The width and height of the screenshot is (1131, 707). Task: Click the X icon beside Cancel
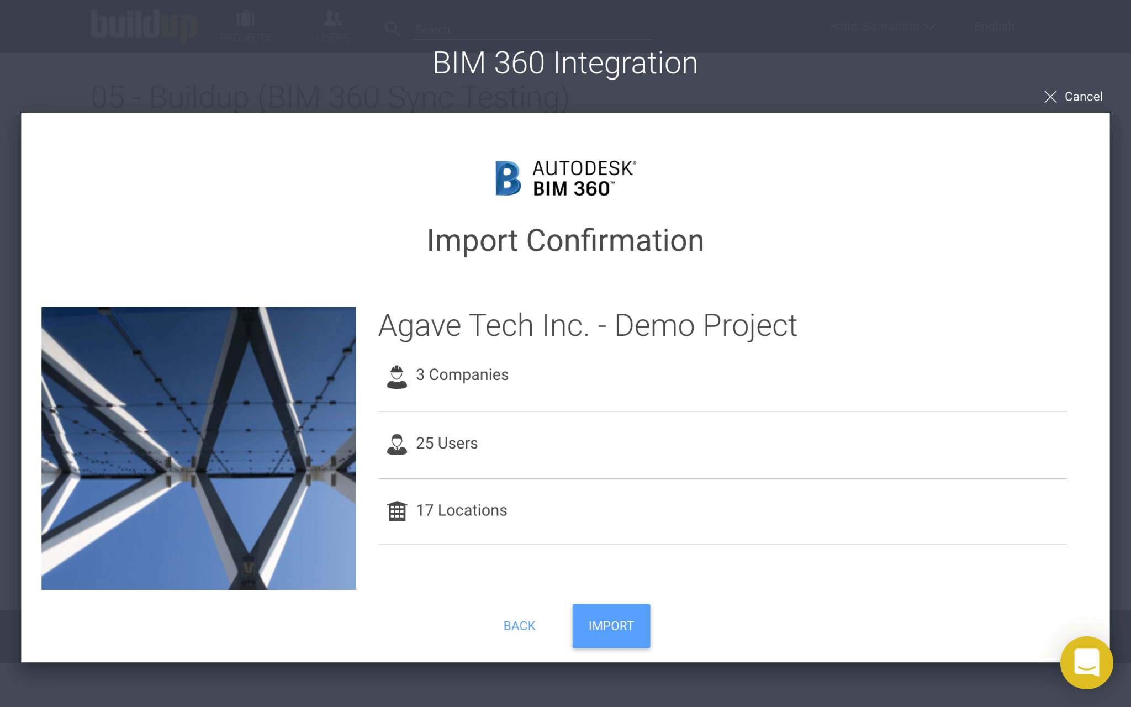[1050, 97]
